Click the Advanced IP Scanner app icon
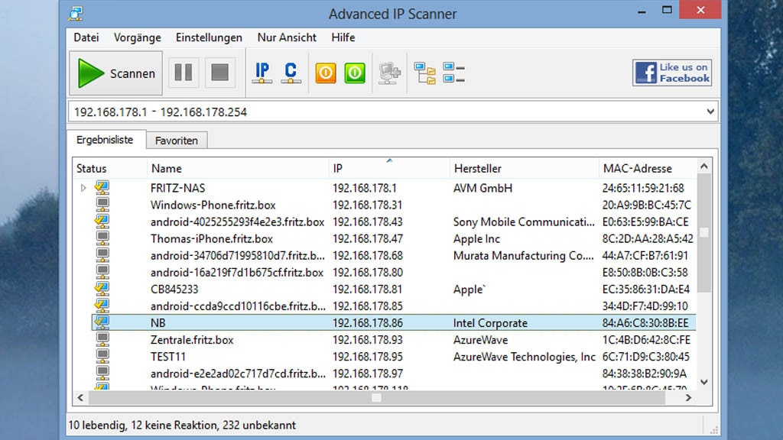The image size is (783, 440). tap(75, 13)
